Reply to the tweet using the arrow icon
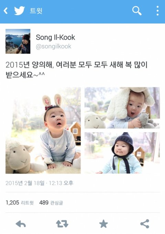The image size is (165, 234). tap(21, 224)
